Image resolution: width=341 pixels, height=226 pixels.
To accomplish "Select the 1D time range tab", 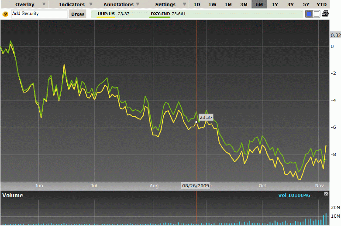I will 197,4.
